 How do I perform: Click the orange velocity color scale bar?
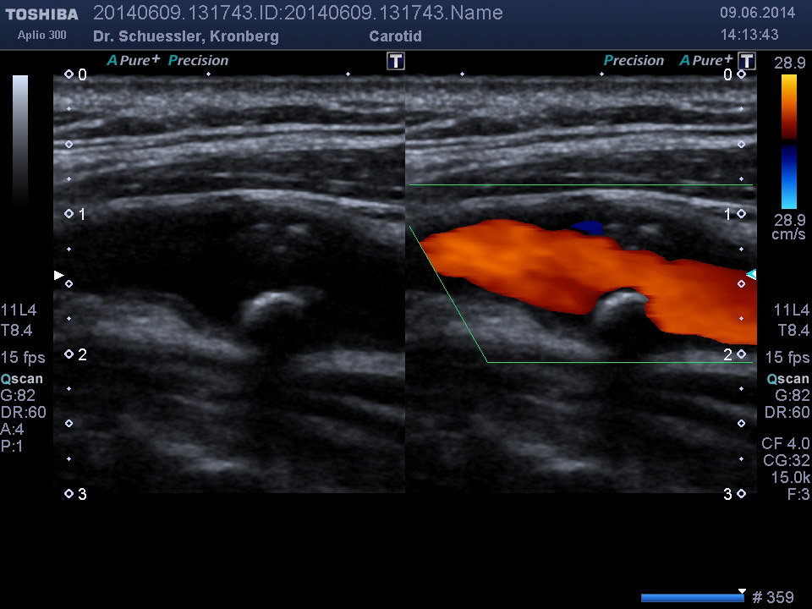tap(788, 107)
